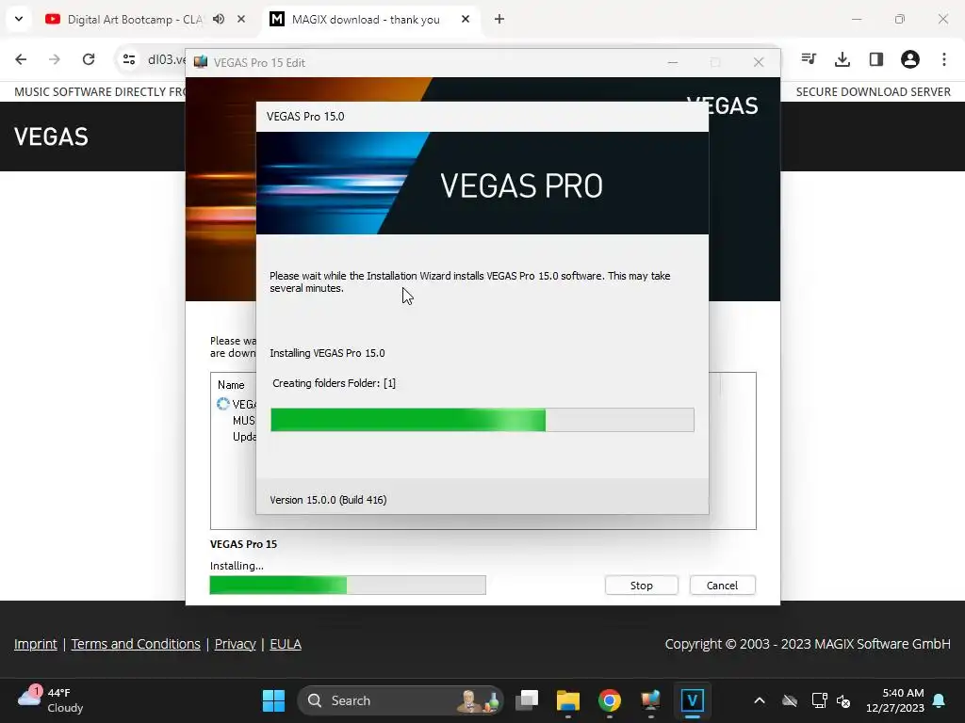Select the MAGIX download thank you tab
Screen dimensions: 965x723
pyautogui.click(x=366, y=20)
